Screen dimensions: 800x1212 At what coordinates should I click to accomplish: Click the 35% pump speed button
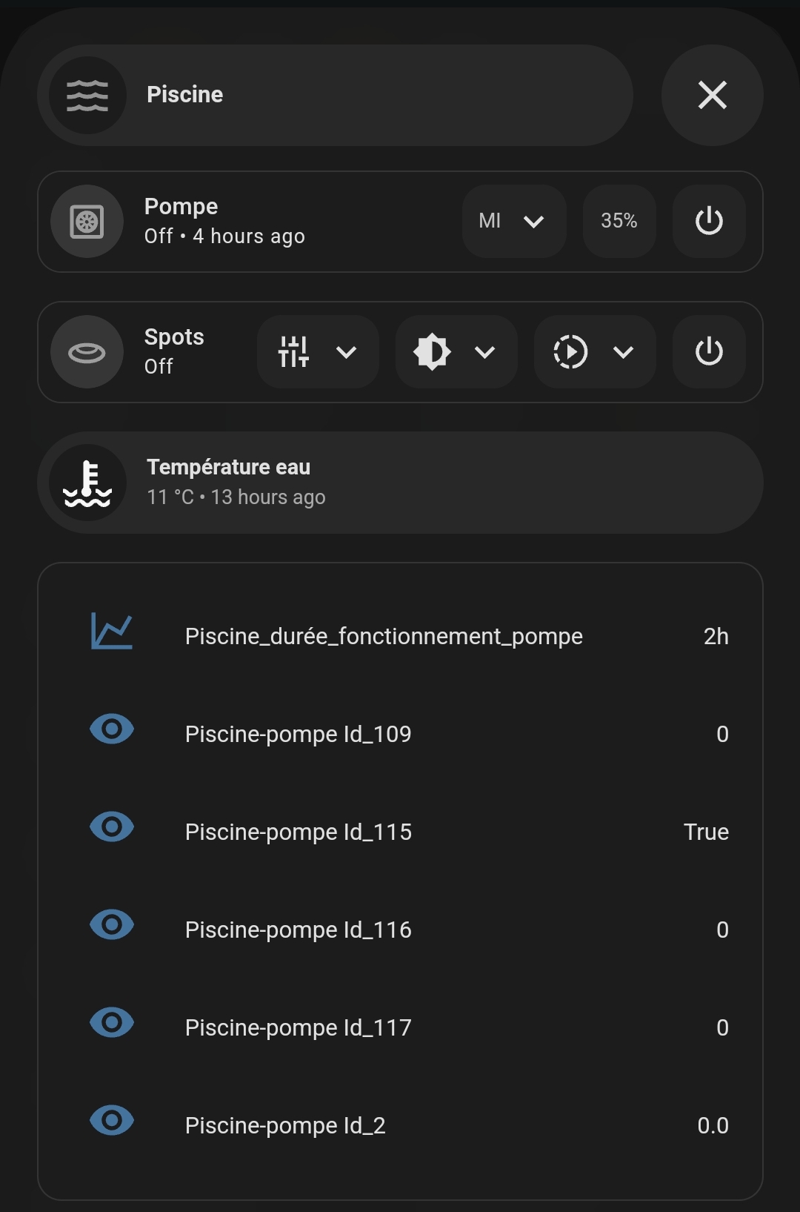coord(619,221)
